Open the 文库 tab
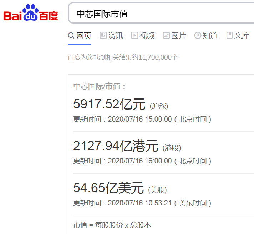Viewport: 254px width, 234px height. (238, 36)
